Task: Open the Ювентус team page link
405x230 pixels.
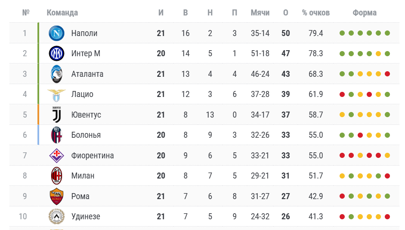Action: (86, 115)
